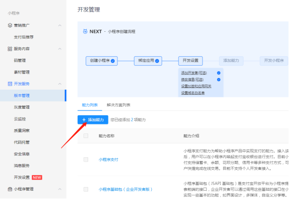This screenshot has height=199, width=289.
Task: Collapse the 小程序管理 section chevron
Action: [x=59, y=189]
